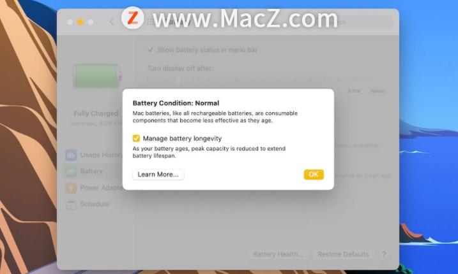
Task: Select the Schedule sidebar item
Action: click(x=94, y=205)
